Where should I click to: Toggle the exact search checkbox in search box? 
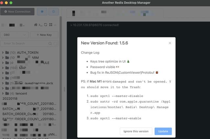(x=55, y=44)
